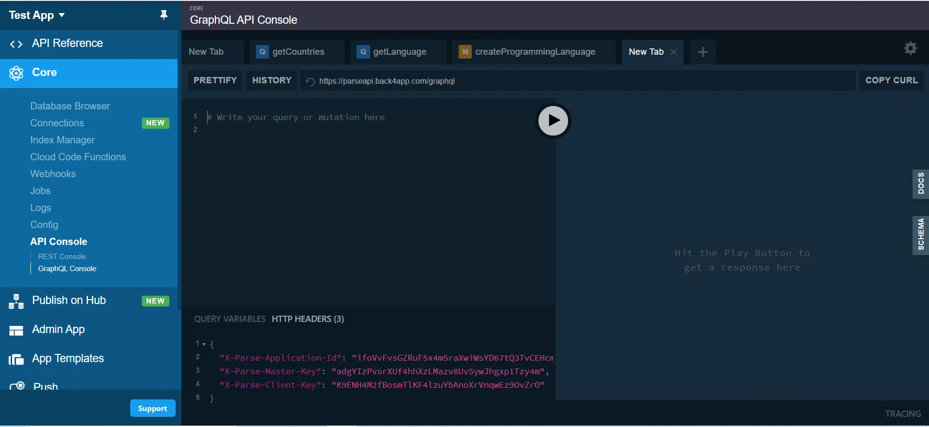Open the REST Console link
929x427 pixels.
pyautogui.click(x=62, y=257)
